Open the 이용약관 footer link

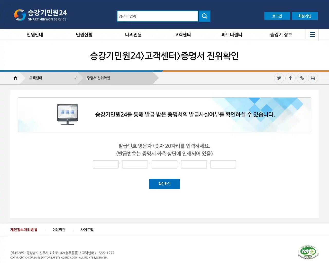[x=59, y=230]
